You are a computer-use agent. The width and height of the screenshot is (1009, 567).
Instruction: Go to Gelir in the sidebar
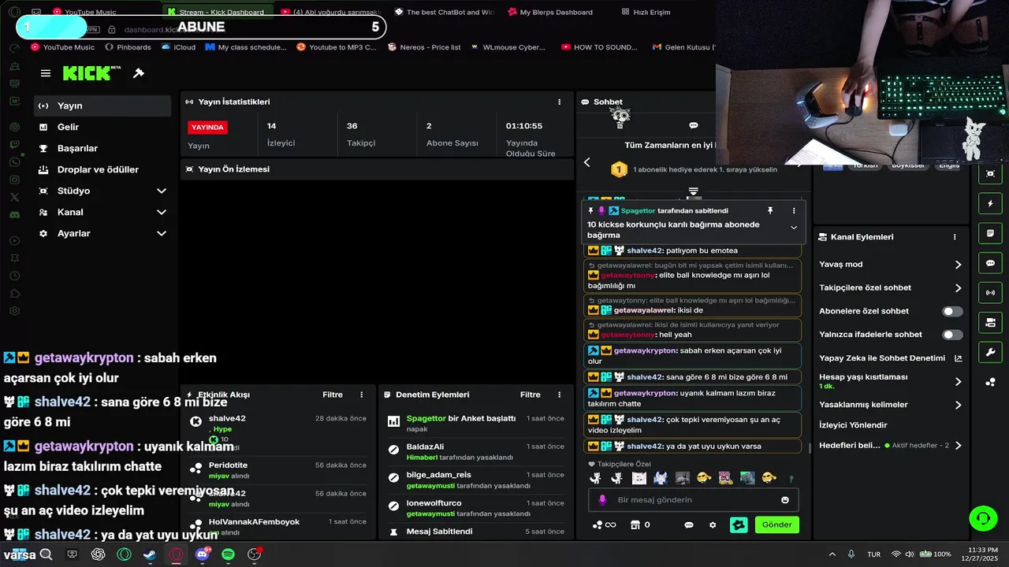pyautogui.click(x=102, y=127)
